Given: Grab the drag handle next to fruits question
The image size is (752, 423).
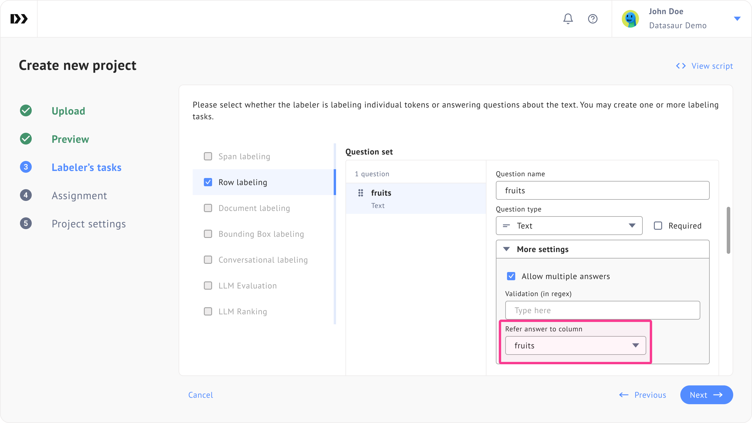Looking at the screenshot, I should tap(360, 193).
